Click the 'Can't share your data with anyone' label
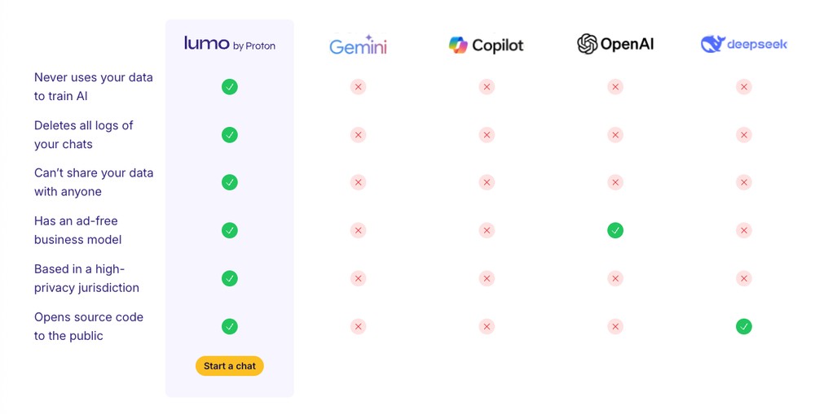 pyautogui.click(x=94, y=183)
